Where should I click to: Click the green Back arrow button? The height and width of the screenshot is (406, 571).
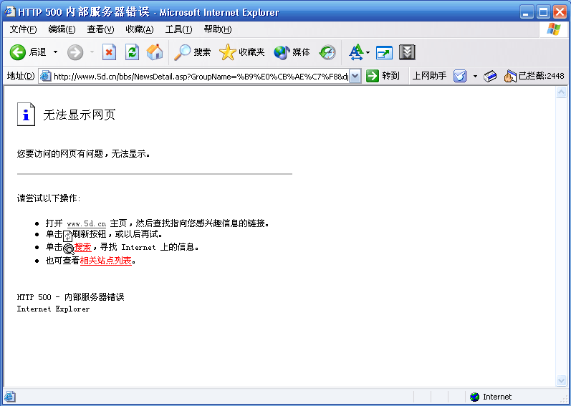coord(17,52)
